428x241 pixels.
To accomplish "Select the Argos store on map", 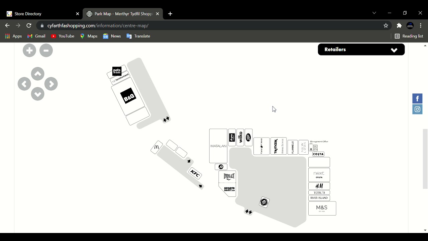I will 232,138.
